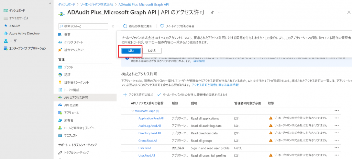The width and height of the screenshot is (352, 159).
Task: Collapse the Microsoft Graph (6) permission group
Action: pyautogui.click(x=133, y=111)
